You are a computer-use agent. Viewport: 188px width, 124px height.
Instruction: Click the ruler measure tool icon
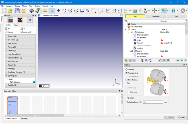(45, 11)
